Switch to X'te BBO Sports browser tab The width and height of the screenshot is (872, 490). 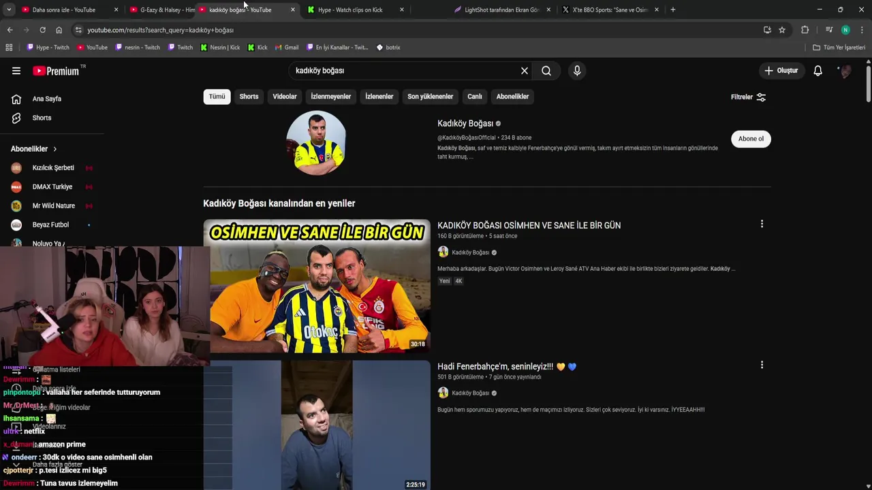point(610,10)
